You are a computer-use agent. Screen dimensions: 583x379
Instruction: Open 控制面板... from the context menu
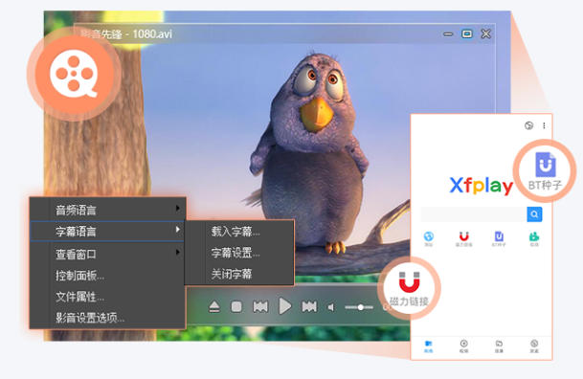pos(80,276)
